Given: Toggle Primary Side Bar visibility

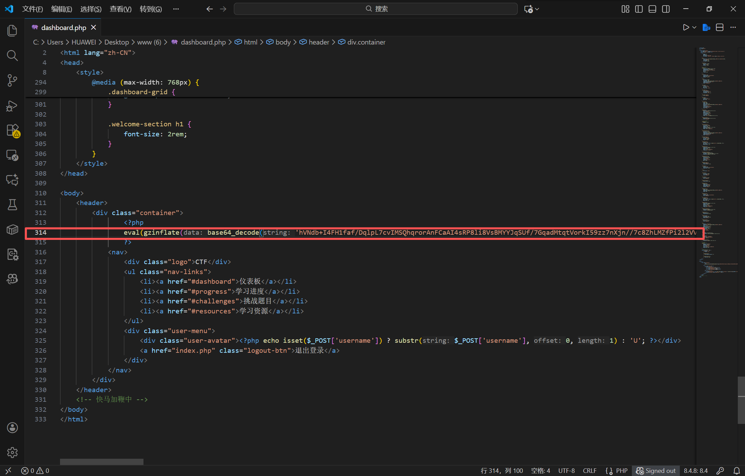Looking at the screenshot, I should pyautogui.click(x=639, y=9).
